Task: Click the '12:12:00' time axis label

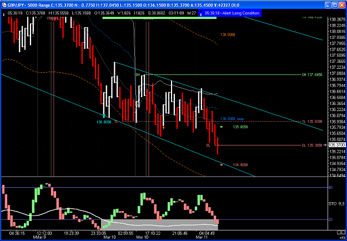Action: [x=45, y=233]
